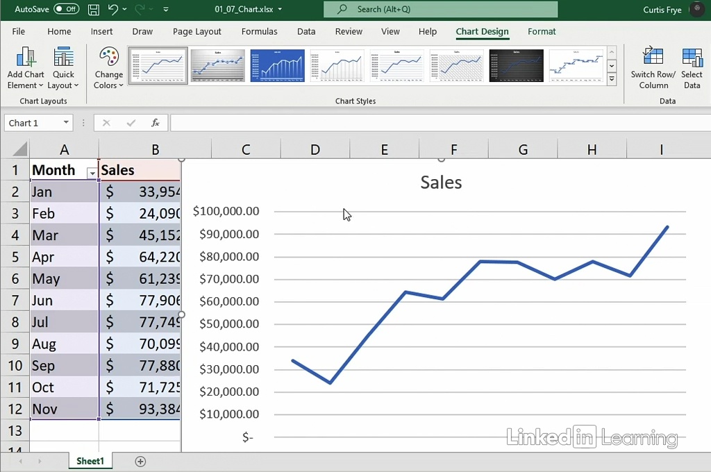Image resolution: width=711 pixels, height=472 pixels.
Task: Add a new sheet with plus icon
Action: (140, 462)
